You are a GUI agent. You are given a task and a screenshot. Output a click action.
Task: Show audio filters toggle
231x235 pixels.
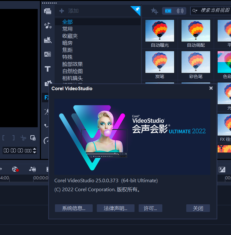[x=180, y=11]
